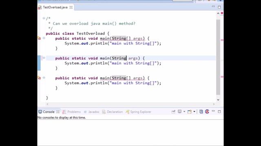Click the comment 'Can we overload java main() method?'

(x=94, y=24)
